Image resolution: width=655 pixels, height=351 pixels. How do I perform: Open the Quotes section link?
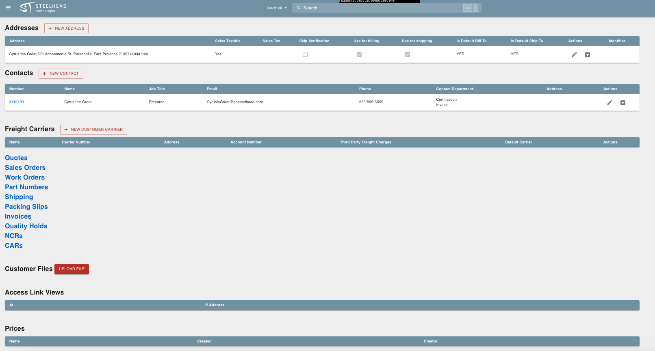(x=16, y=158)
